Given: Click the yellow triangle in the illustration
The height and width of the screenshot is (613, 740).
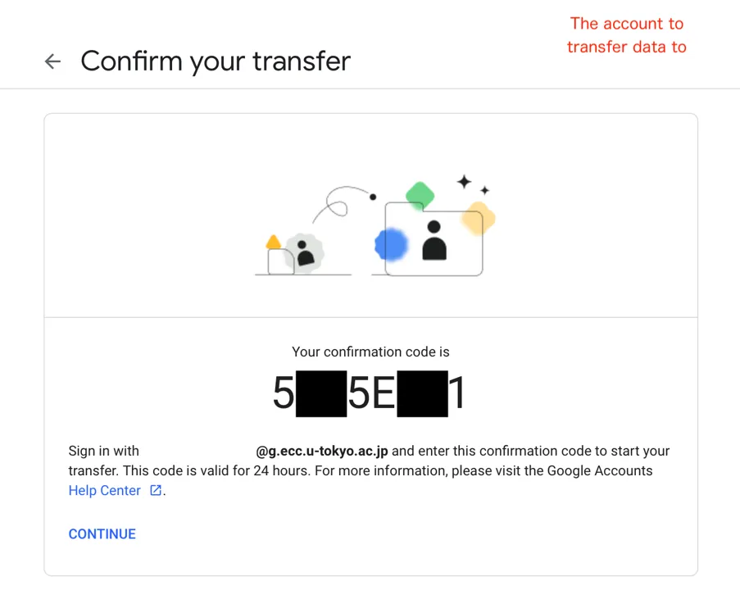Looking at the screenshot, I should (x=274, y=242).
